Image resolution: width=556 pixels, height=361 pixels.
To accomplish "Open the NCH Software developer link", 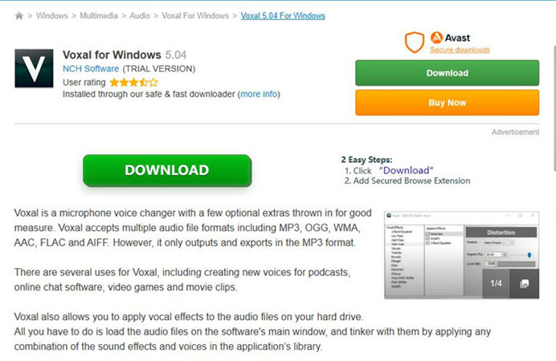I will [x=91, y=69].
